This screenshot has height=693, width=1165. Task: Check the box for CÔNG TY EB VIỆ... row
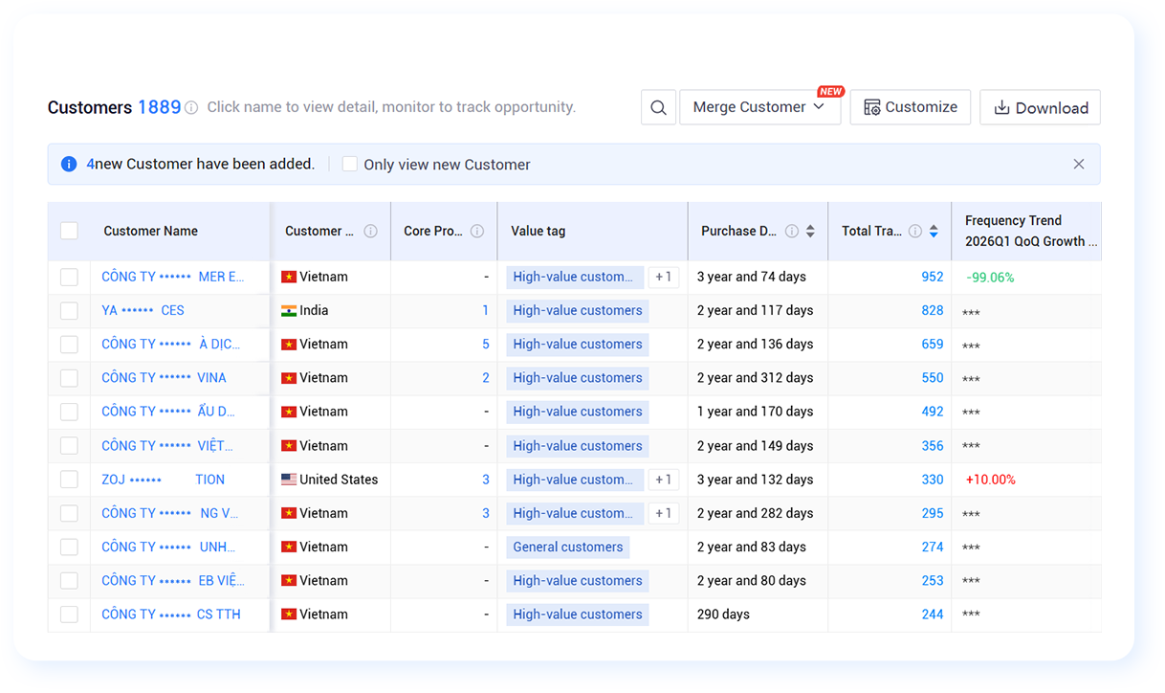click(69, 581)
